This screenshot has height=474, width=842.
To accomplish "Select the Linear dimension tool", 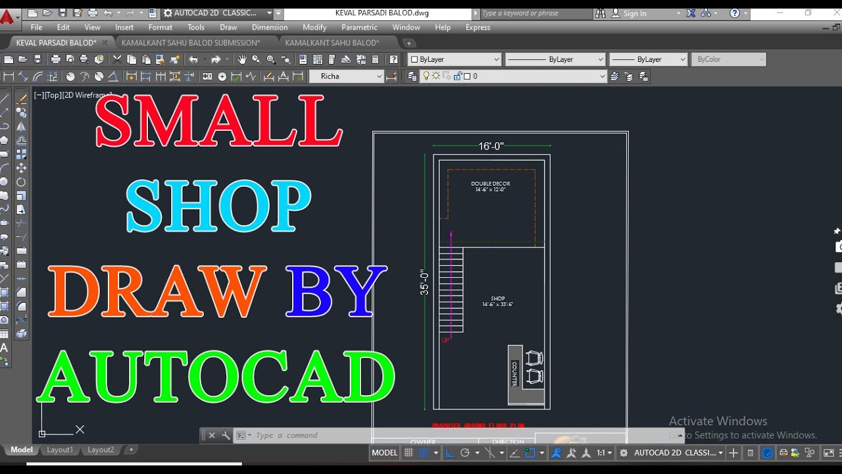I will (9, 76).
